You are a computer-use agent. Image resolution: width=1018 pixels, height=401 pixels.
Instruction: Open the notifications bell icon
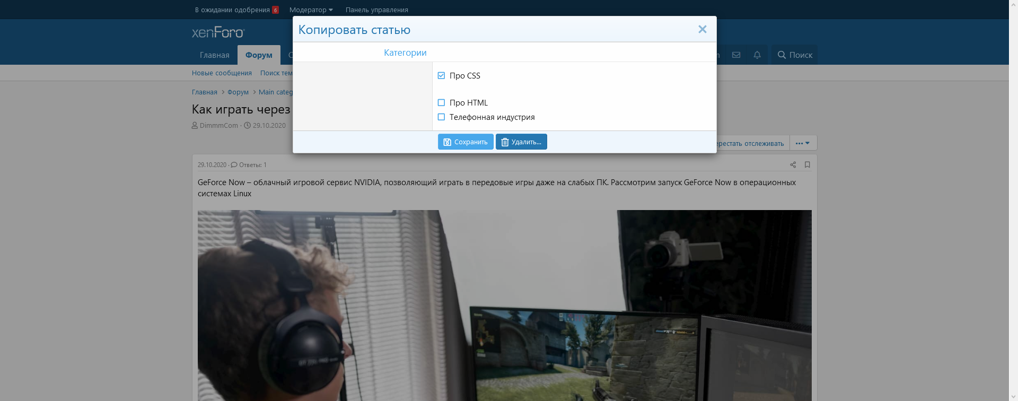click(757, 55)
